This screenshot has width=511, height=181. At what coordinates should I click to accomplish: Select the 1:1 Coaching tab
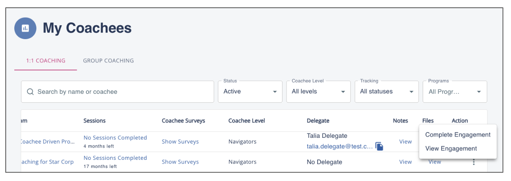46,61
